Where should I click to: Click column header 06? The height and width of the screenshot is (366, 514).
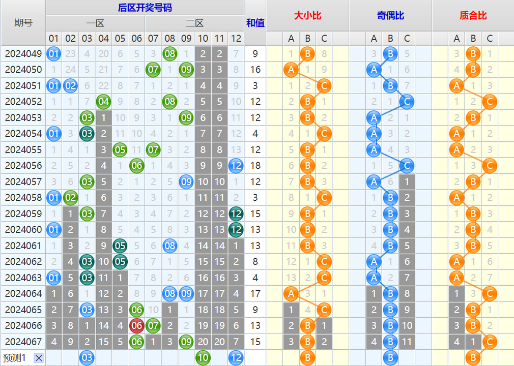[137, 39]
